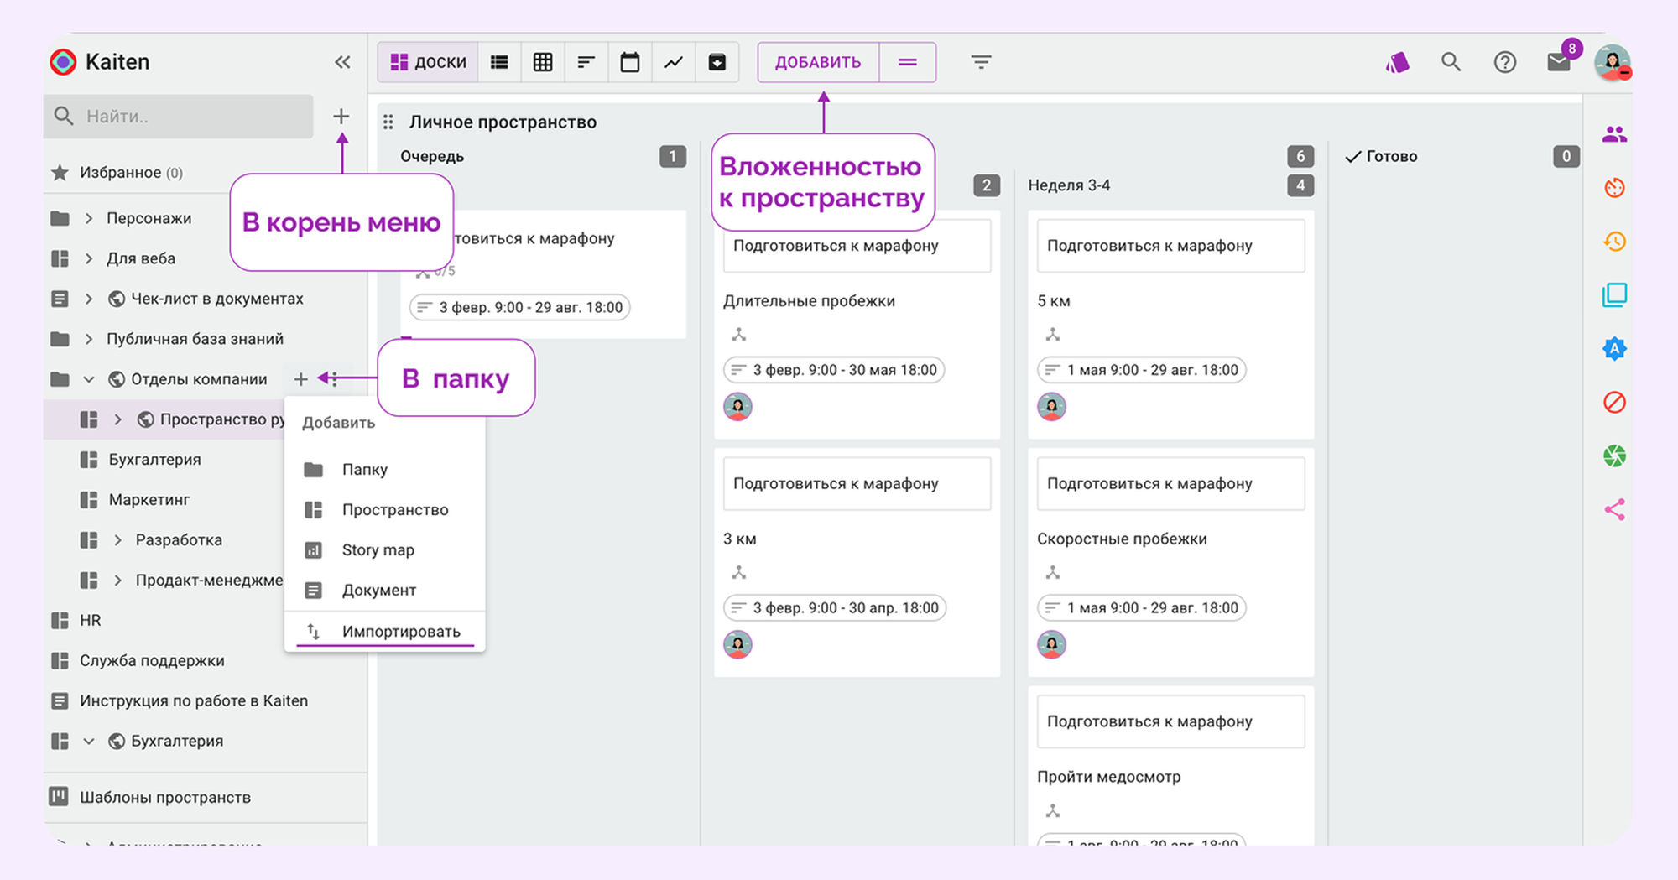Open the chart reports view icon
This screenshot has height=880, width=1678.
click(x=673, y=62)
